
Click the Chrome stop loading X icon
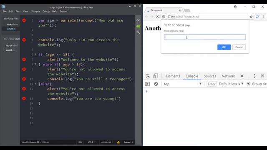click(157, 17)
